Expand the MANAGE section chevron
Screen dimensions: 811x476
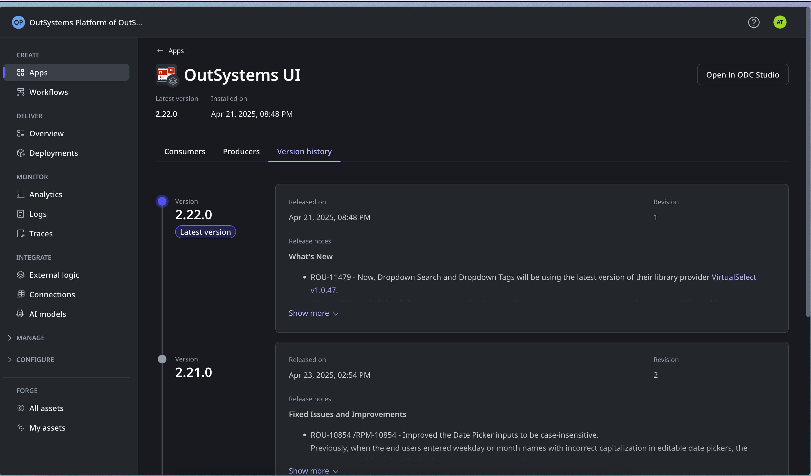pos(10,338)
